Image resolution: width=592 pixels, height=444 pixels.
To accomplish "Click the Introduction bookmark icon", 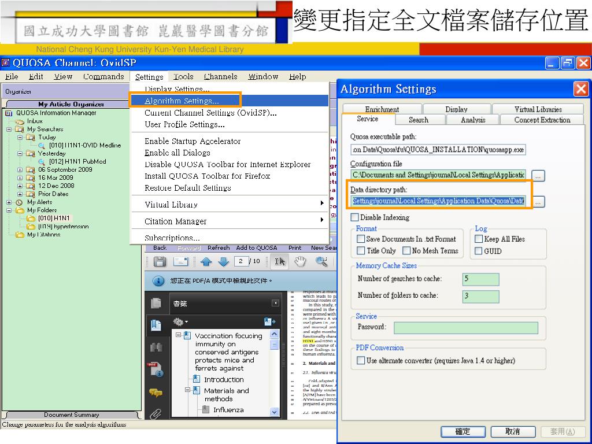I will click(x=197, y=379).
